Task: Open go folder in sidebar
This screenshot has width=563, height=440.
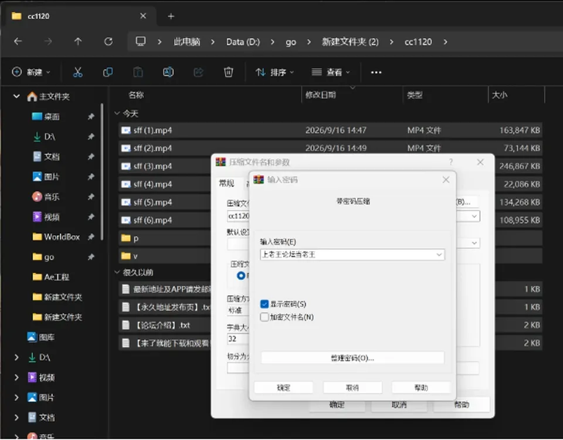Action: click(49, 257)
